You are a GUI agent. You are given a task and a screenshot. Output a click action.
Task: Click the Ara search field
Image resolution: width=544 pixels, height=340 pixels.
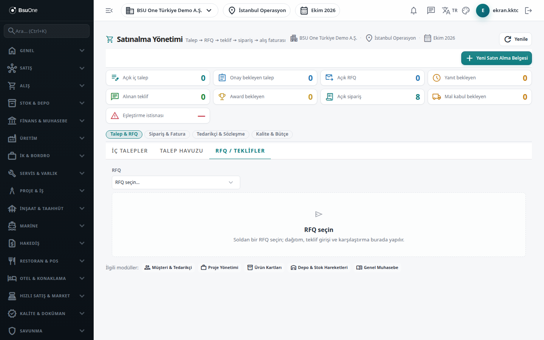(x=47, y=31)
